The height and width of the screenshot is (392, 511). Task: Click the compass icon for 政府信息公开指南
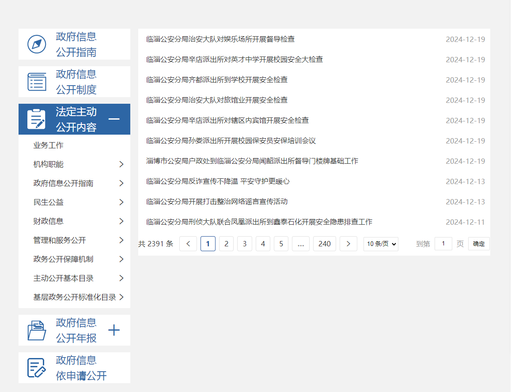[37, 44]
